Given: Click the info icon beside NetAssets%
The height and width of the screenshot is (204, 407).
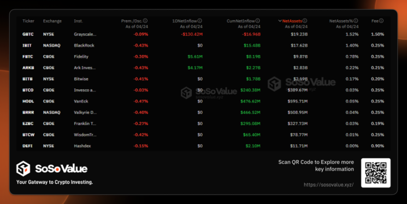Looking at the screenshot, I should tap(356, 21).
